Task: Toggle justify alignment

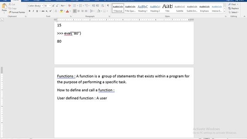Action: 86,11
